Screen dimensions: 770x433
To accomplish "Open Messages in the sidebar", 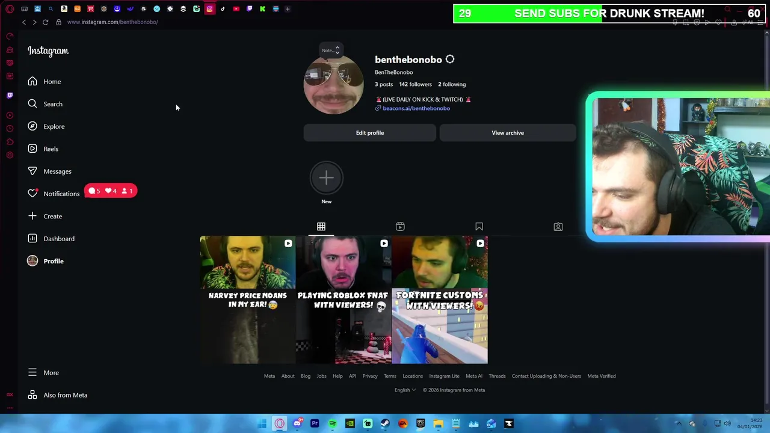I will [x=49, y=171].
